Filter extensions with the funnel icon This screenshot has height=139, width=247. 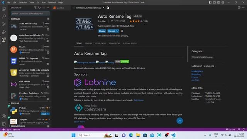tap(35, 8)
